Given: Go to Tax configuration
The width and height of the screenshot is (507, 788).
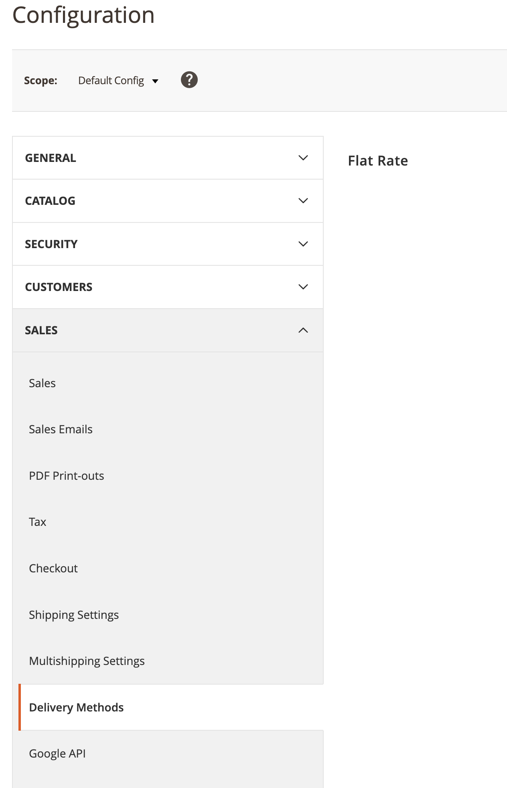Looking at the screenshot, I should click(x=38, y=522).
